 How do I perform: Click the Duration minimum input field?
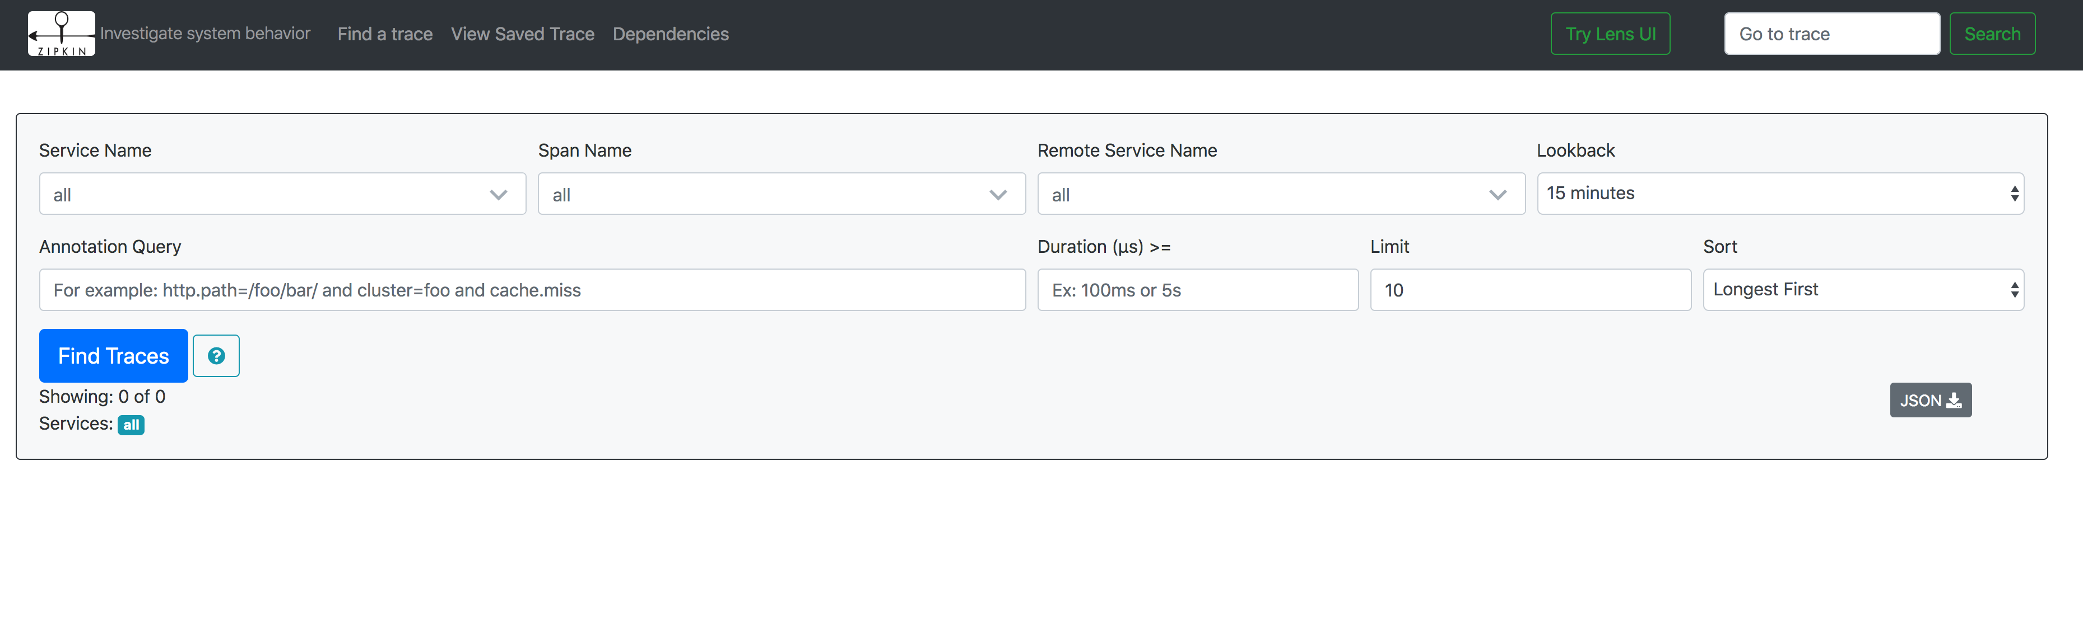click(x=1194, y=289)
